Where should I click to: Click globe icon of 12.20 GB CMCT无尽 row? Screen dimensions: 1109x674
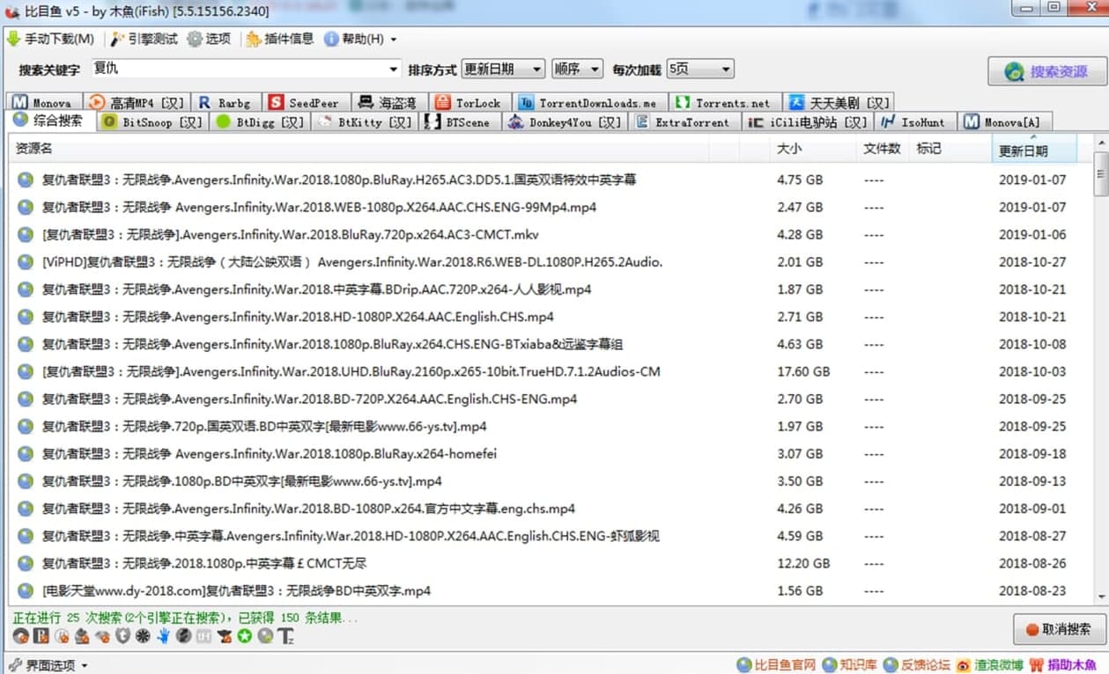click(26, 563)
